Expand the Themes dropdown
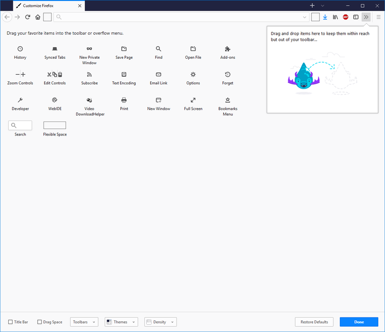The height and width of the screenshot is (332, 385). click(121, 322)
